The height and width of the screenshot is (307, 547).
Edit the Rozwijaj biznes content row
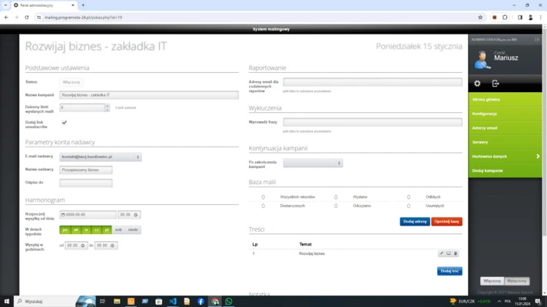[x=441, y=253]
